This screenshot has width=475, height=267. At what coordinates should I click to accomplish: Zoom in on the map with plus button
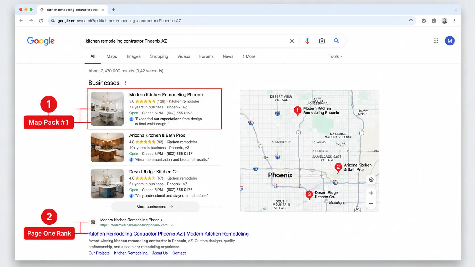371,193
